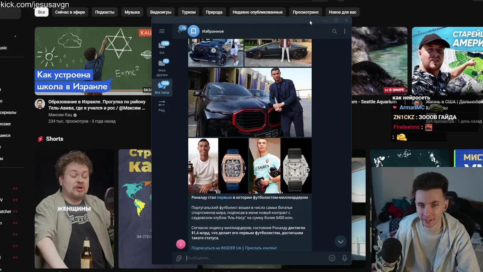
Task: Search in Избранное chat
Action: 334,31
